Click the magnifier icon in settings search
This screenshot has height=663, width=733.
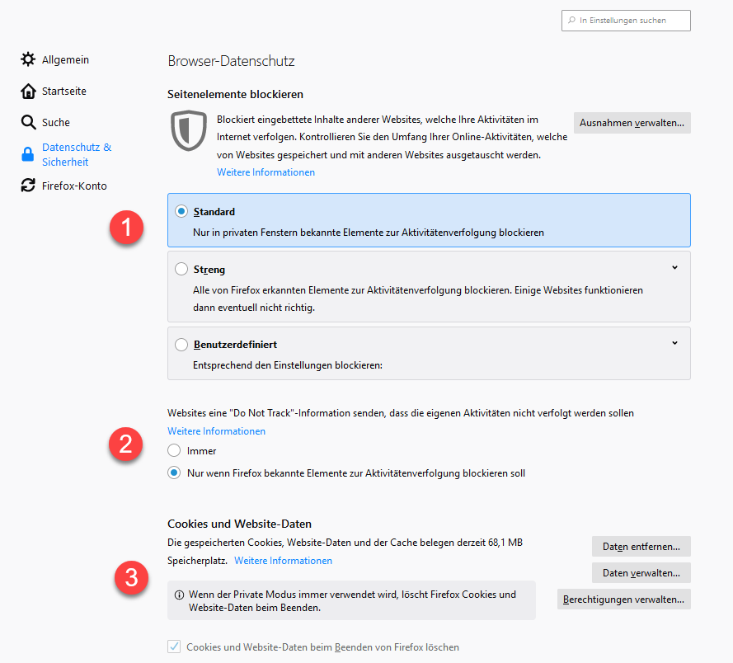[x=572, y=21]
